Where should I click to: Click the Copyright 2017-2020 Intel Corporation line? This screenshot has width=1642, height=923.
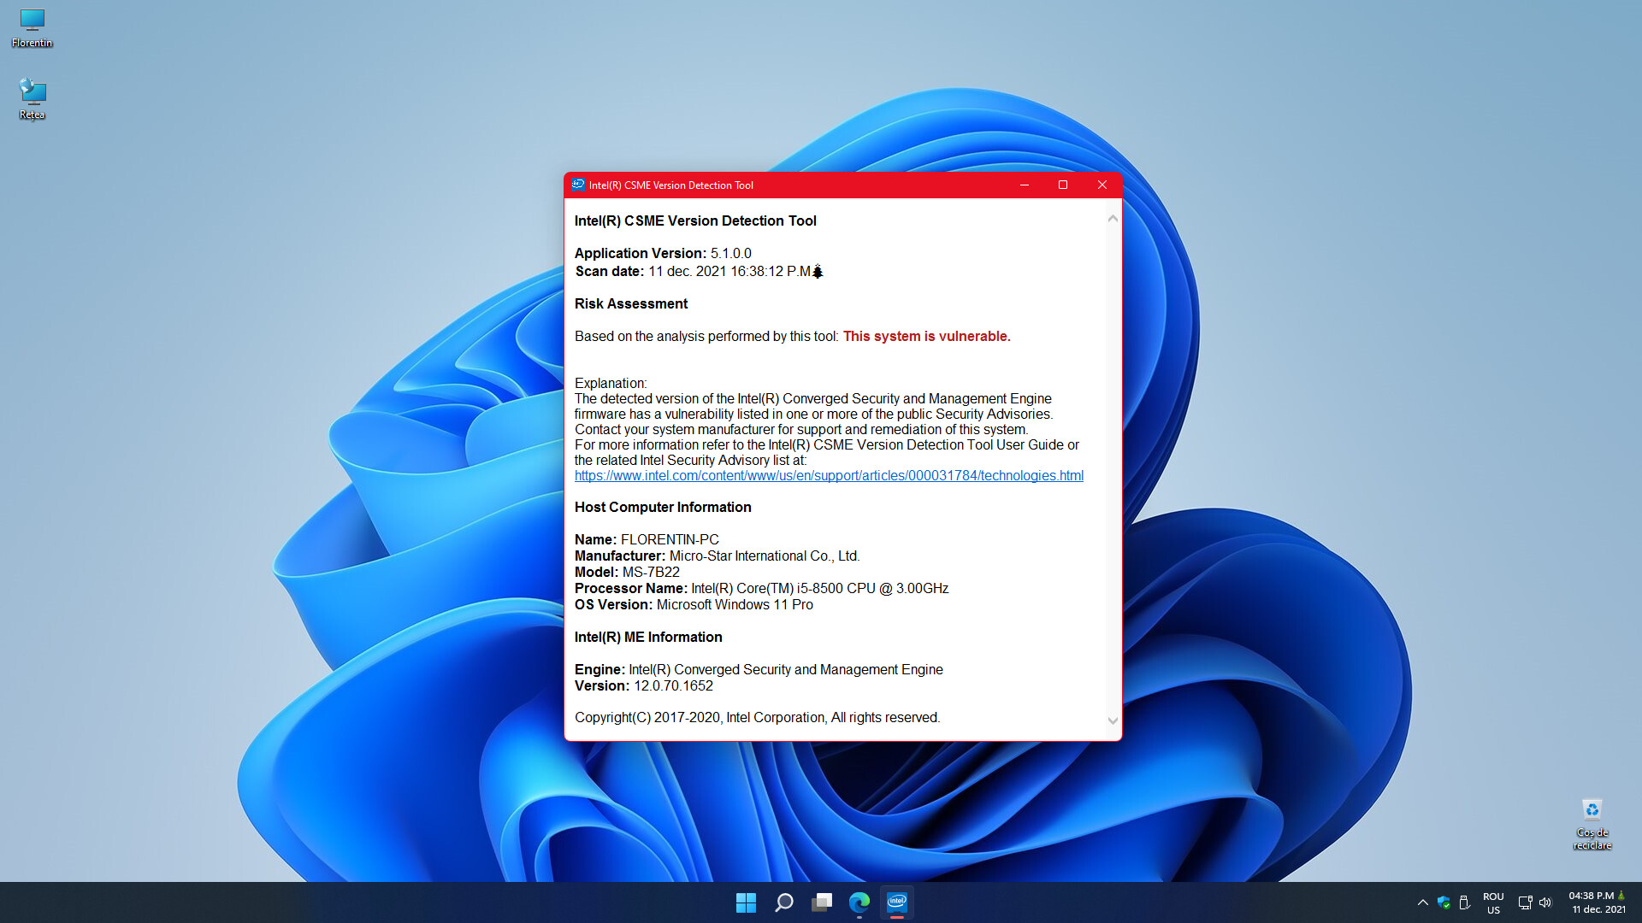coord(757,718)
